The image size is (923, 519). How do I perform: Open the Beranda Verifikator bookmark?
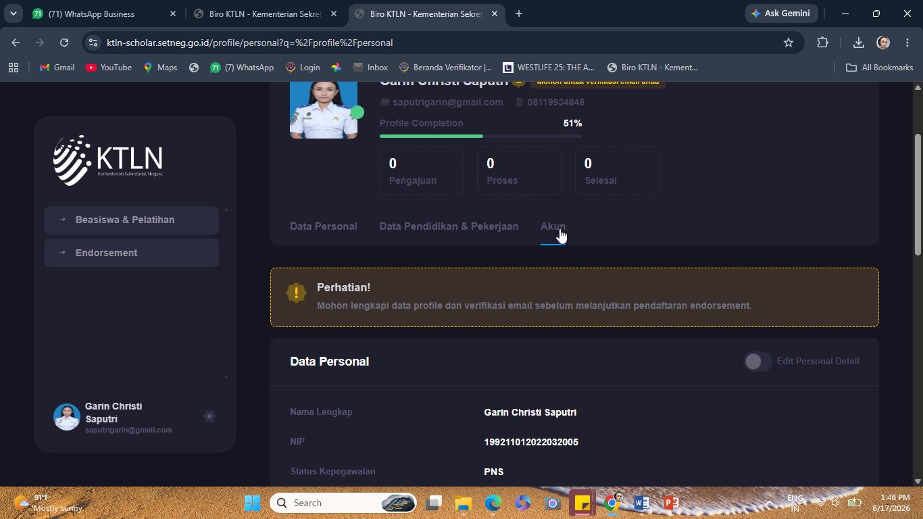click(446, 68)
